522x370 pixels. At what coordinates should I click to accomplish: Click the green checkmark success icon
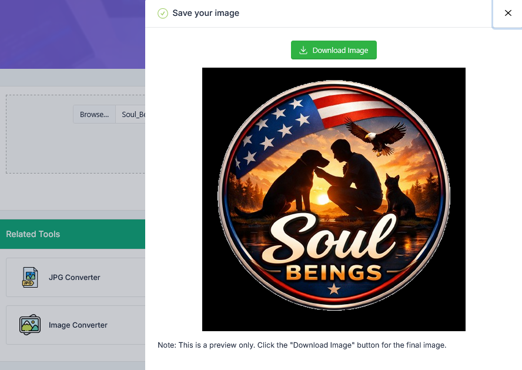[163, 14]
